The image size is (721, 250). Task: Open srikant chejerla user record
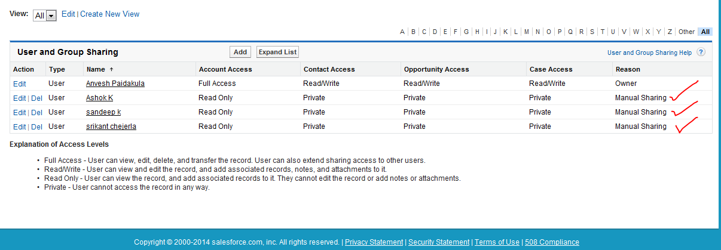[117, 126]
